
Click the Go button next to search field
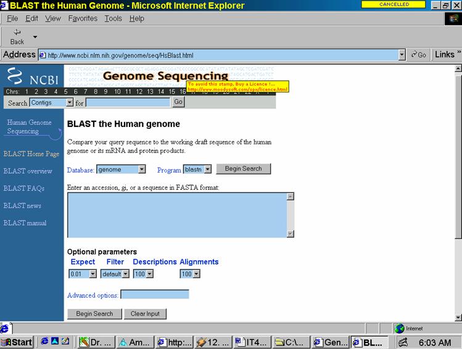pyautogui.click(x=178, y=102)
